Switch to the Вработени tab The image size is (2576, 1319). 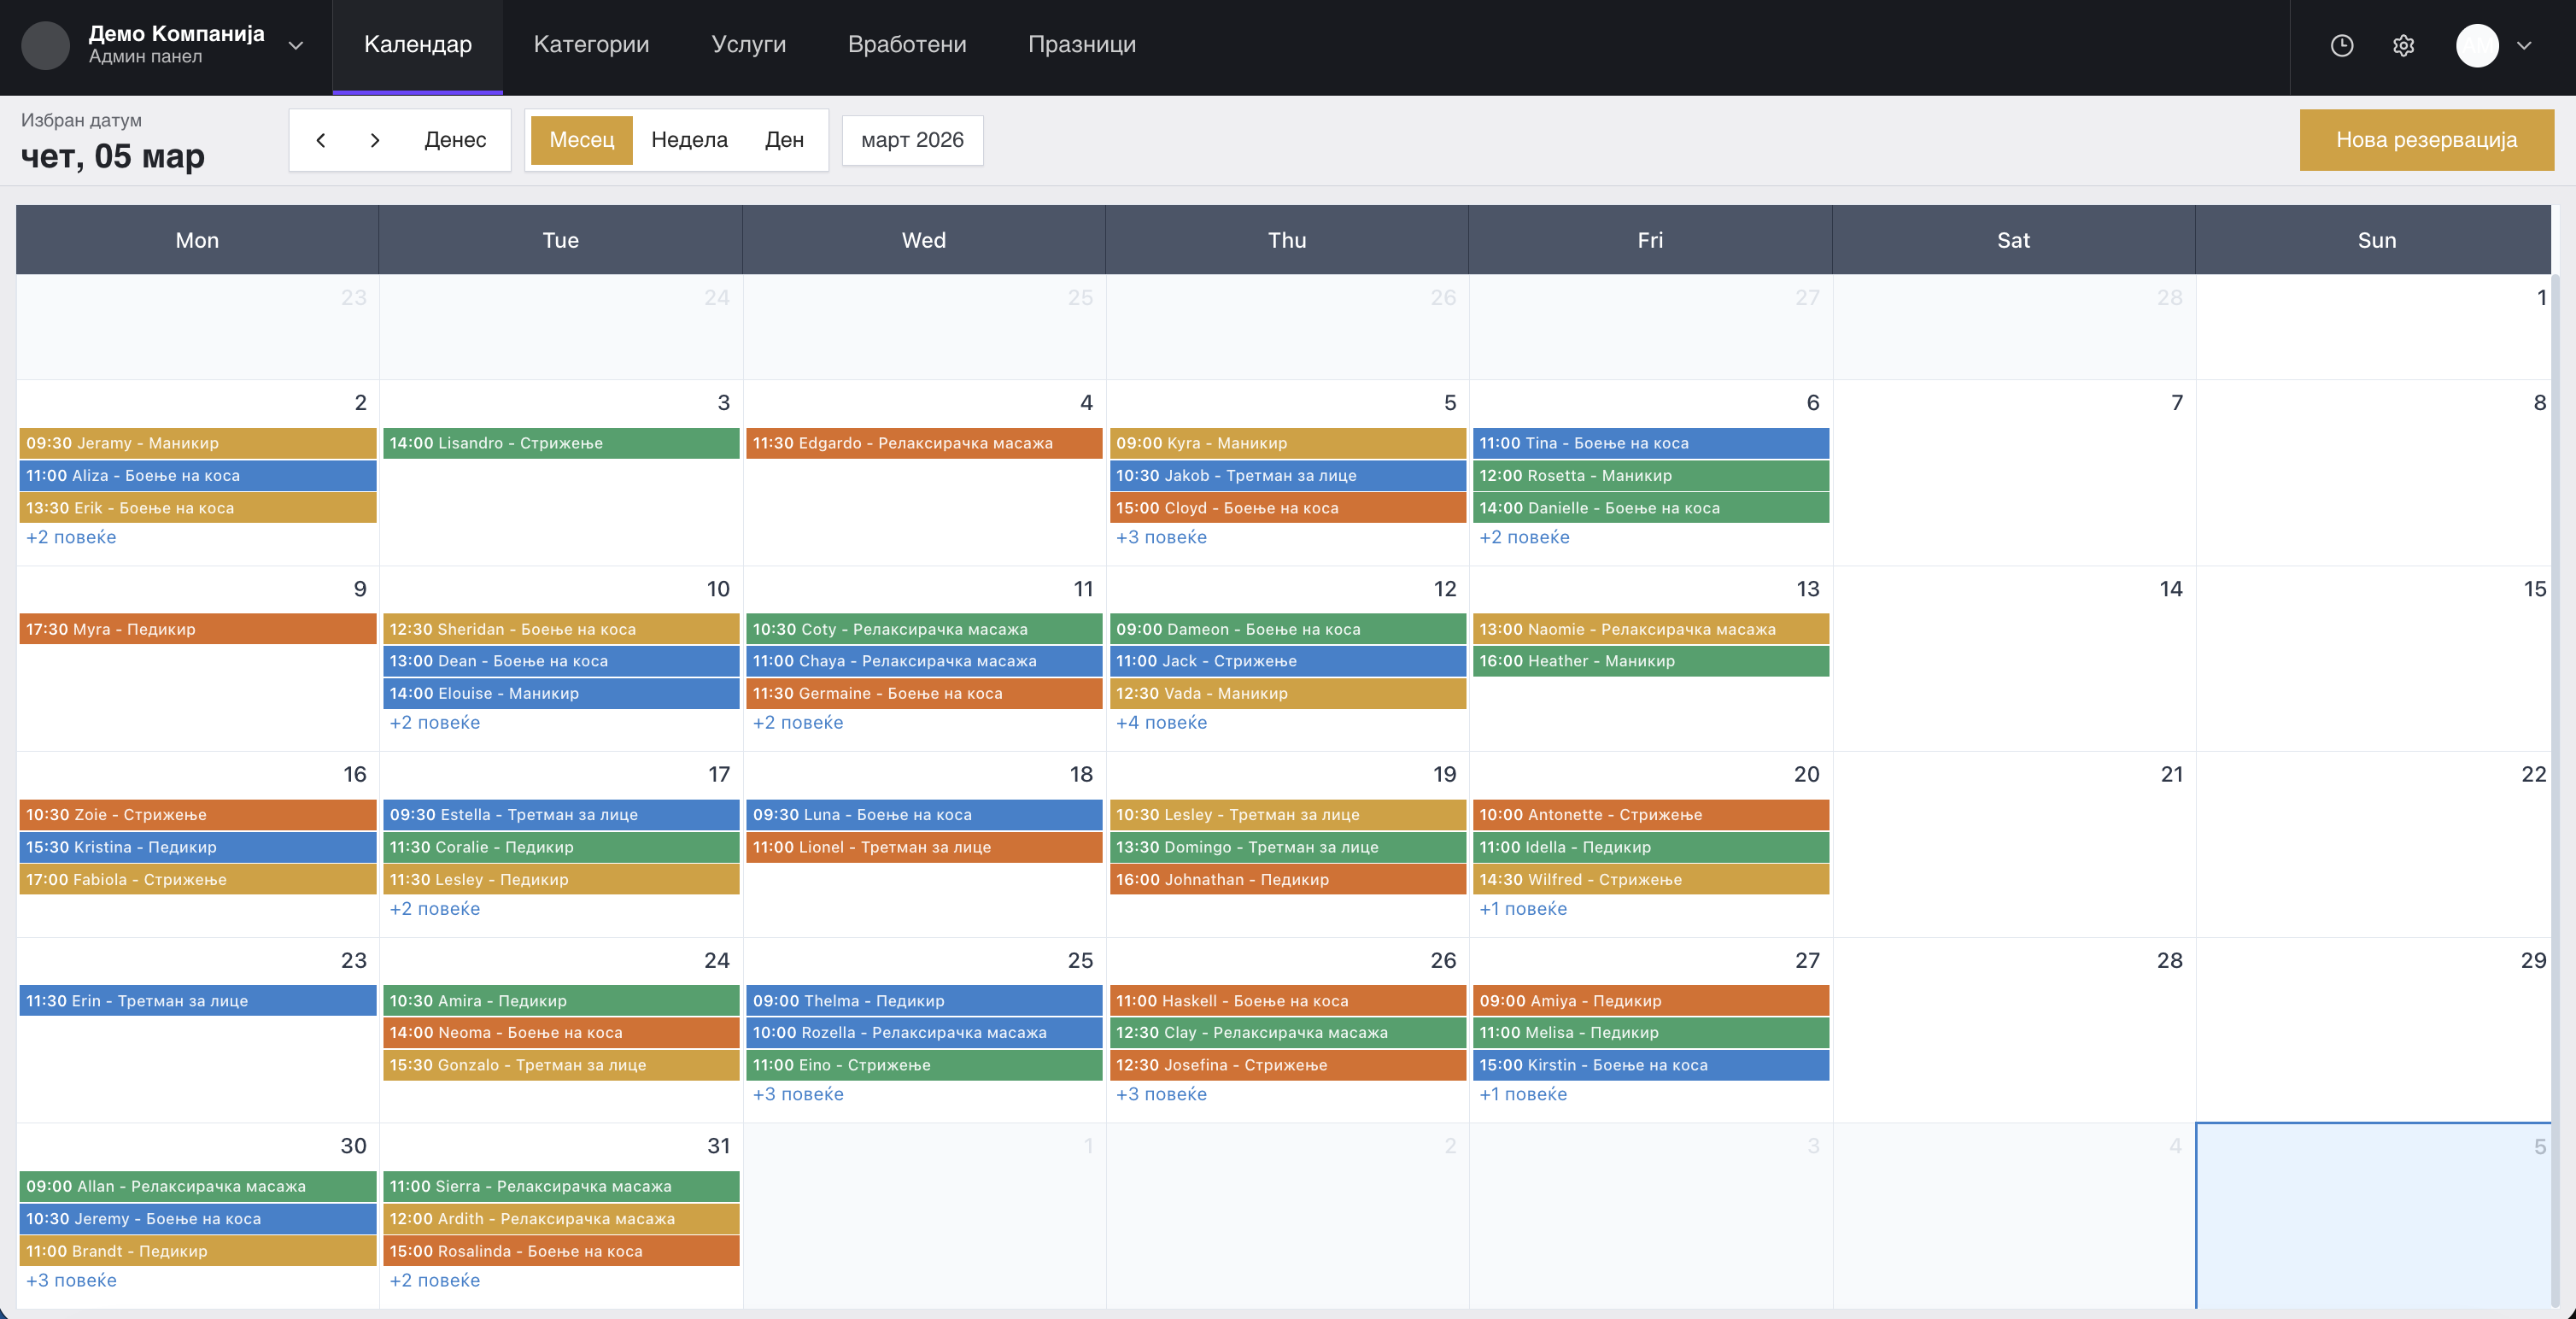tap(907, 45)
